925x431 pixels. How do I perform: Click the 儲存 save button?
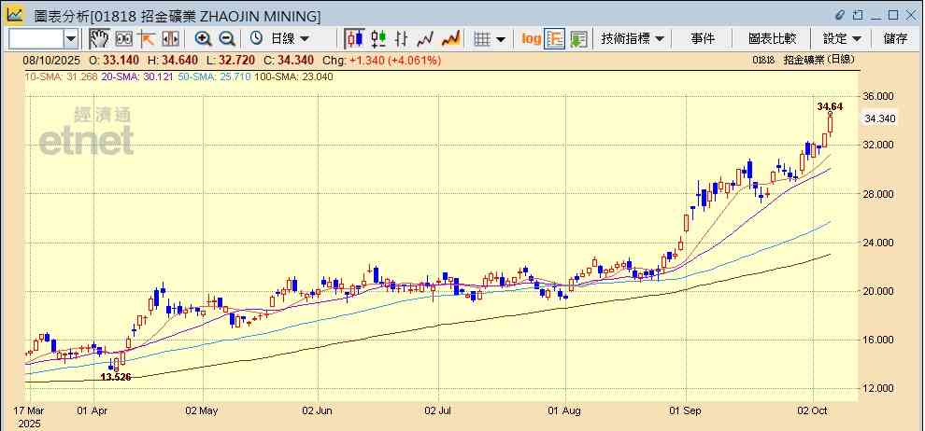pos(895,38)
